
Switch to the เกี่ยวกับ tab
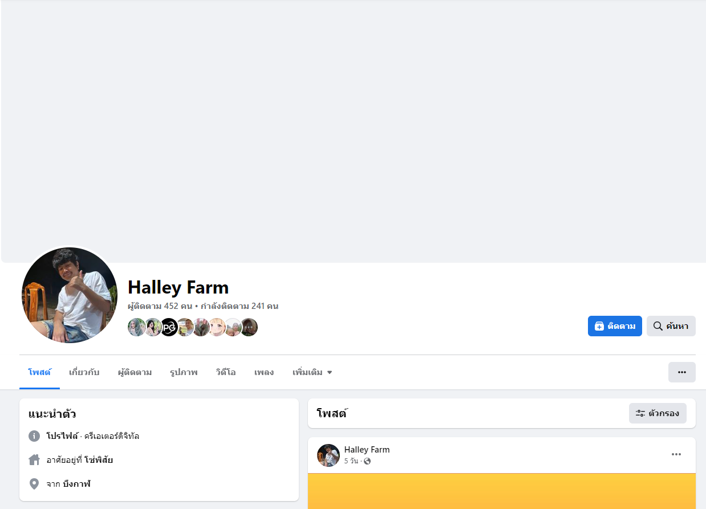[84, 372]
